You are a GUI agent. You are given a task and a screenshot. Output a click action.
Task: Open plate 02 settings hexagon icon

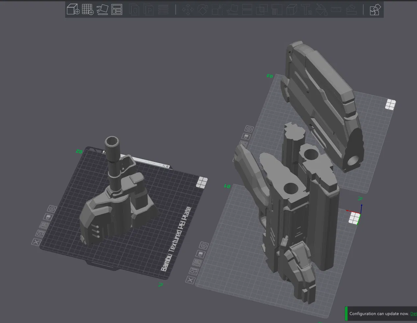52,209
